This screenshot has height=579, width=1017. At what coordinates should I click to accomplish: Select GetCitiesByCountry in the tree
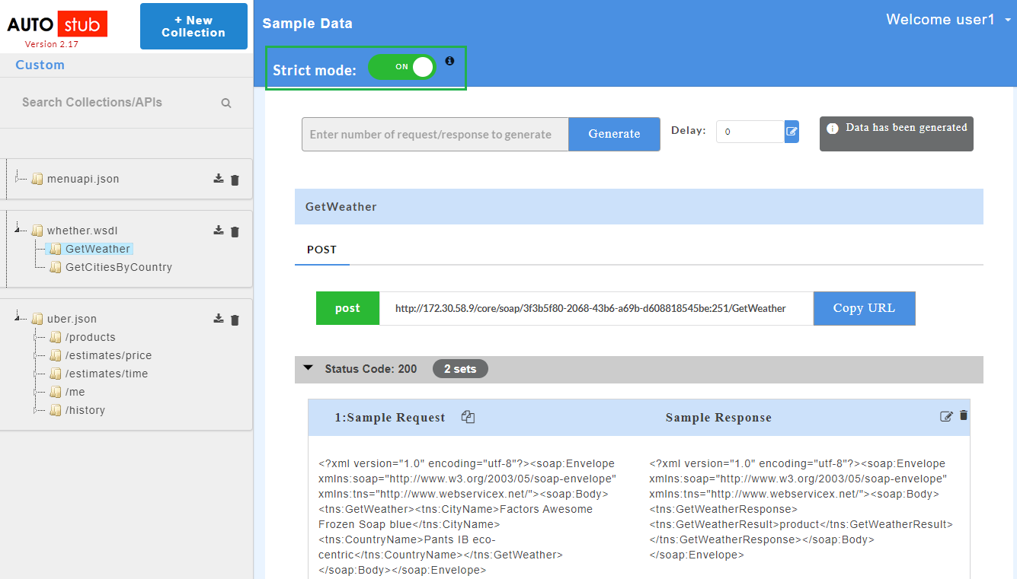119,267
